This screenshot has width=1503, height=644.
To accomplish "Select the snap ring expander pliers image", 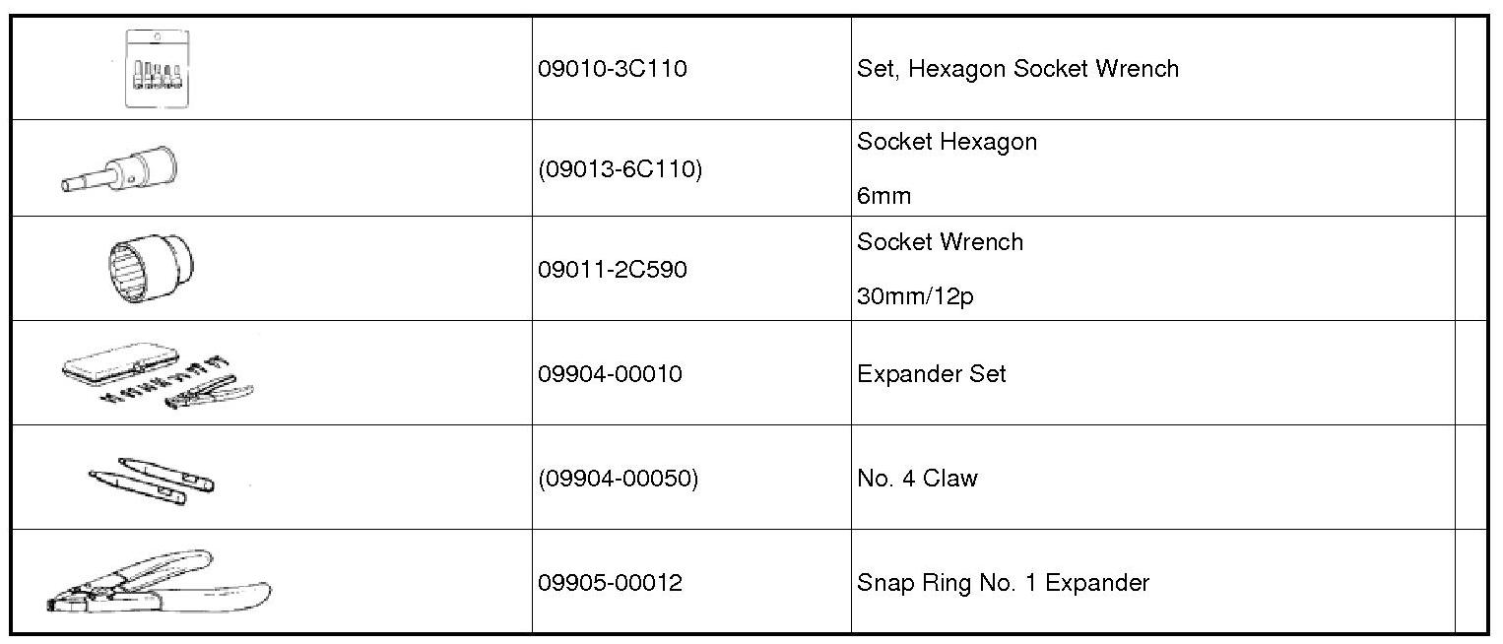I will coord(158,584).
